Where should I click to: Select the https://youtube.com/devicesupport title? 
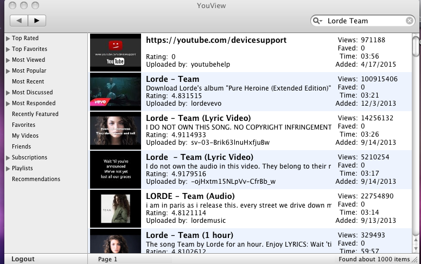point(216,40)
